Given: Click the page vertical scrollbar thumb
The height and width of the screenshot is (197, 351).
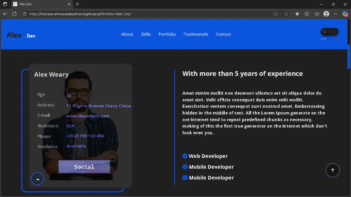Looking at the screenshot, I should pos(349,57).
